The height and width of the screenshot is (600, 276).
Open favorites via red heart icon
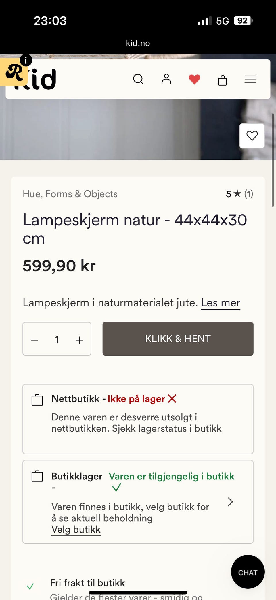[x=194, y=79]
